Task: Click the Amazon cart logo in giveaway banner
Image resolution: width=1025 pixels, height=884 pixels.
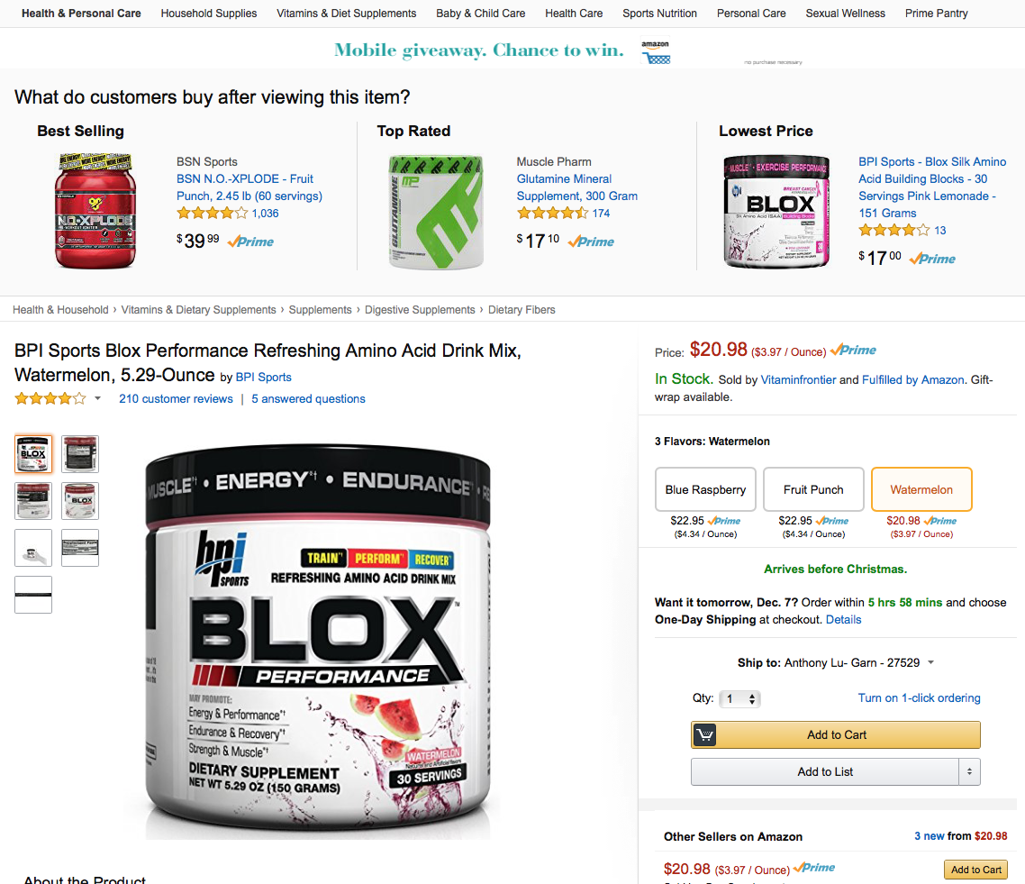Action: point(656,52)
